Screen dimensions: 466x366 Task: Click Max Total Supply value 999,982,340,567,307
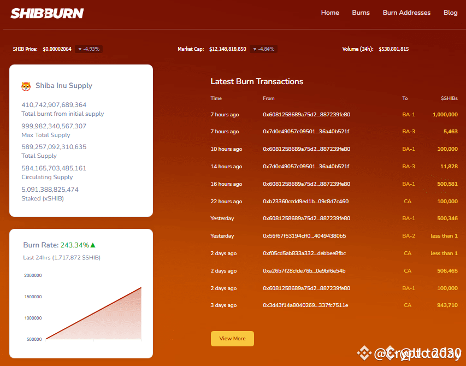coord(54,126)
